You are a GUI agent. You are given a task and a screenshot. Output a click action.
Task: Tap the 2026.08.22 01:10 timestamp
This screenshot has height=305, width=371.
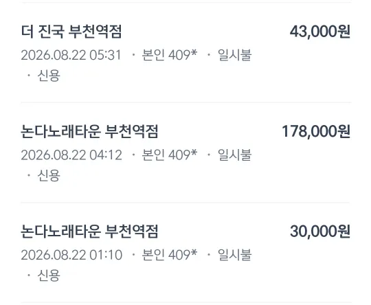tap(71, 255)
